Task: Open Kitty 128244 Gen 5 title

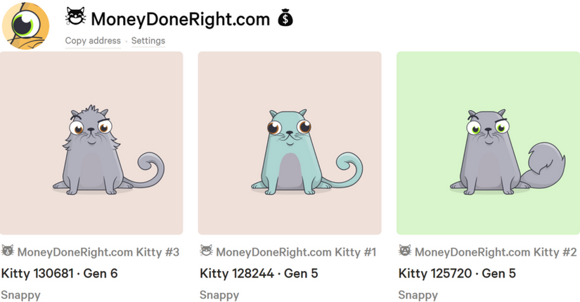Action: [x=259, y=273]
